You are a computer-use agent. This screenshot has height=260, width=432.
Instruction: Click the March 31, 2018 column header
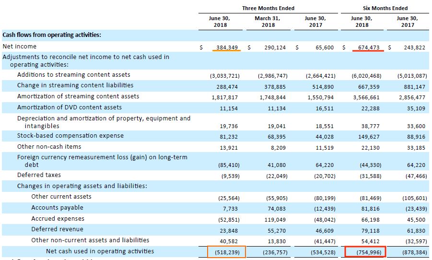268,22
